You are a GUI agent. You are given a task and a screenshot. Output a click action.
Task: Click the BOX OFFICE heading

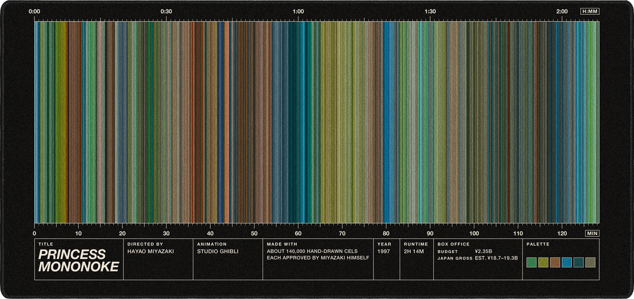pyautogui.click(x=453, y=244)
